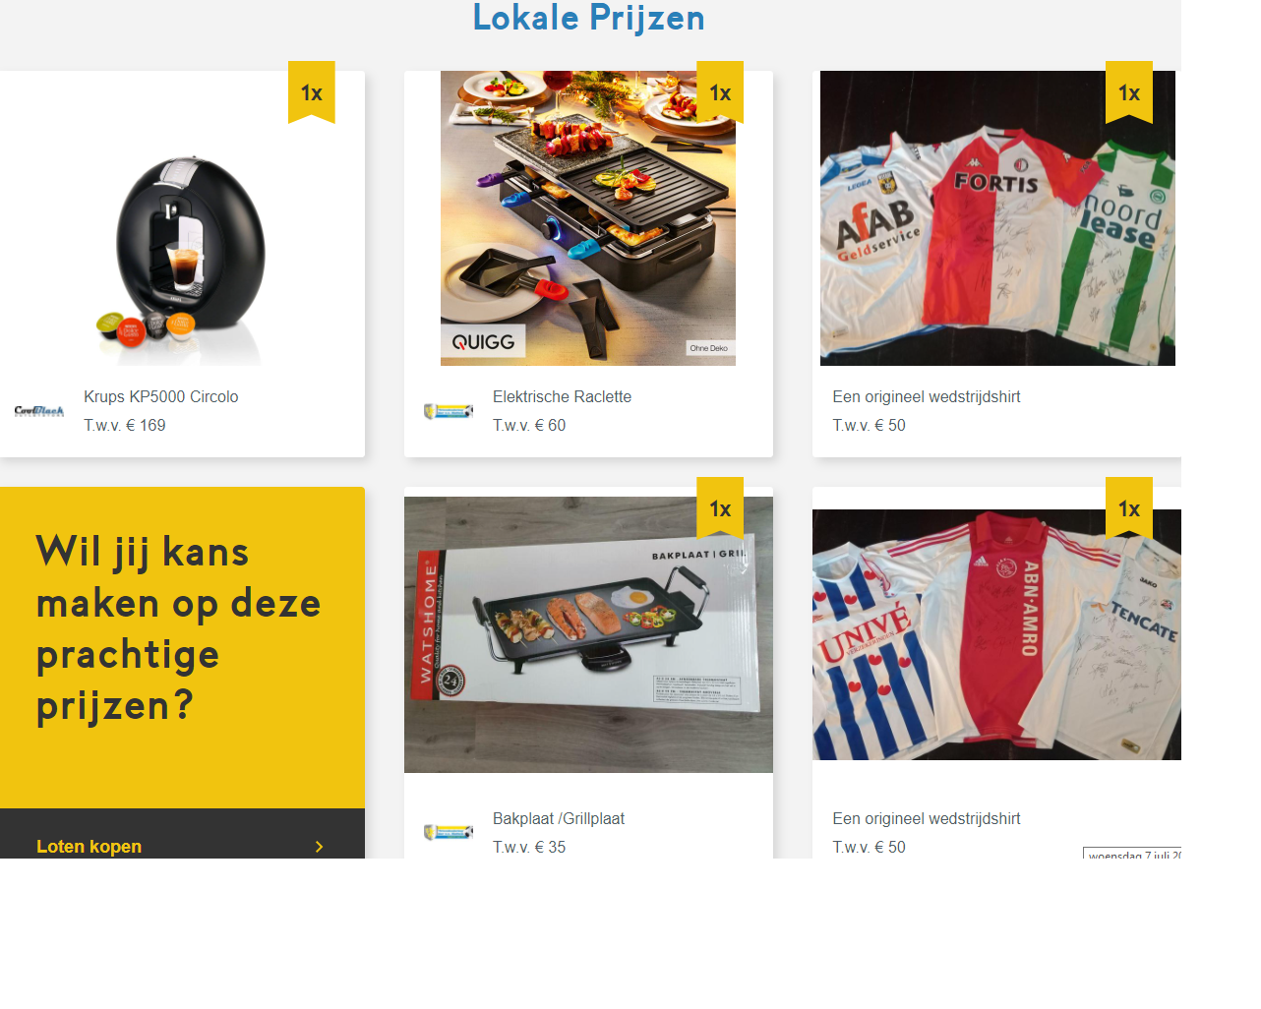
Task: Click the Lokale Prijzen heading
Action: pos(588,18)
